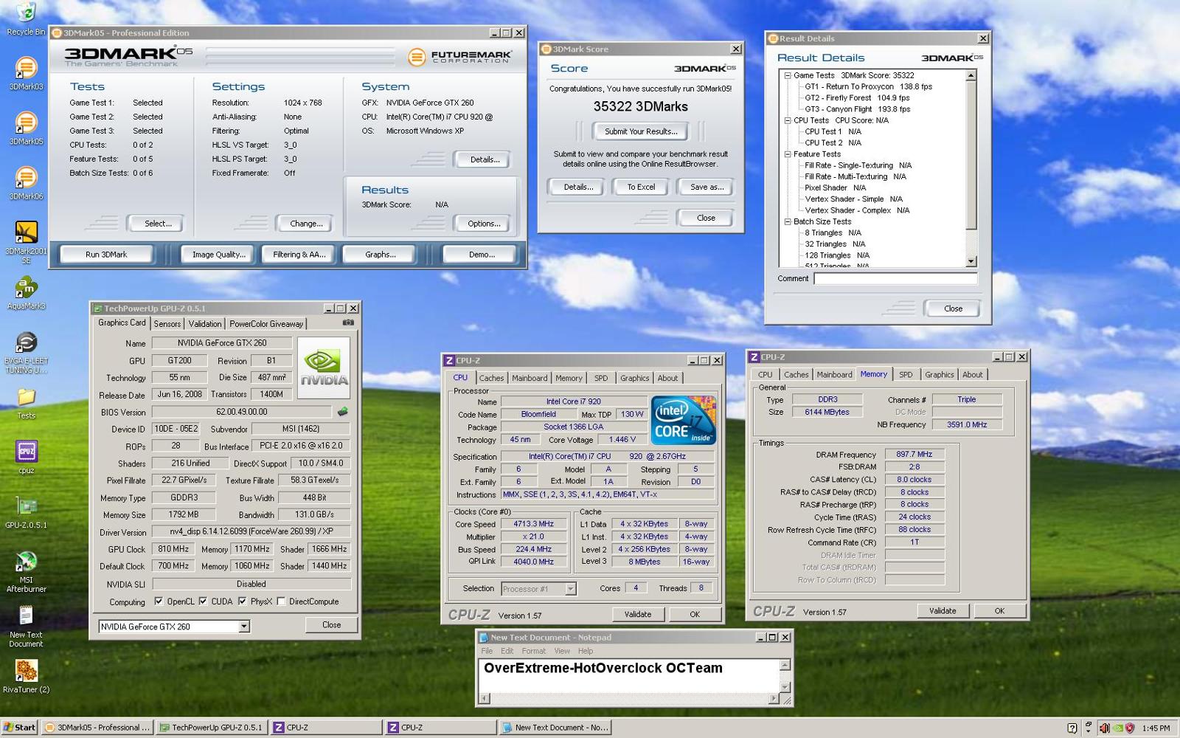Toggle the PhysX checkbox in GPU-Z
The height and width of the screenshot is (738, 1180).
tap(242, 601)
